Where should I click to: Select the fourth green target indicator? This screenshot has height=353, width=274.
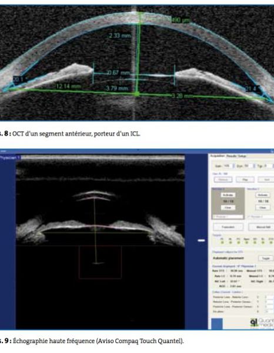click(246, 242)
